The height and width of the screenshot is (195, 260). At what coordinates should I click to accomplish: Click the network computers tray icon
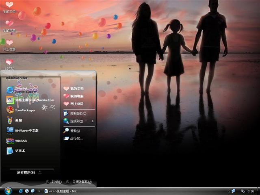pos(234,191)
